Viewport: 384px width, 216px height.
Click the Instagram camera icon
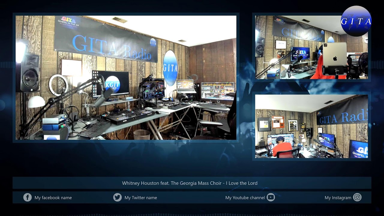357,197
